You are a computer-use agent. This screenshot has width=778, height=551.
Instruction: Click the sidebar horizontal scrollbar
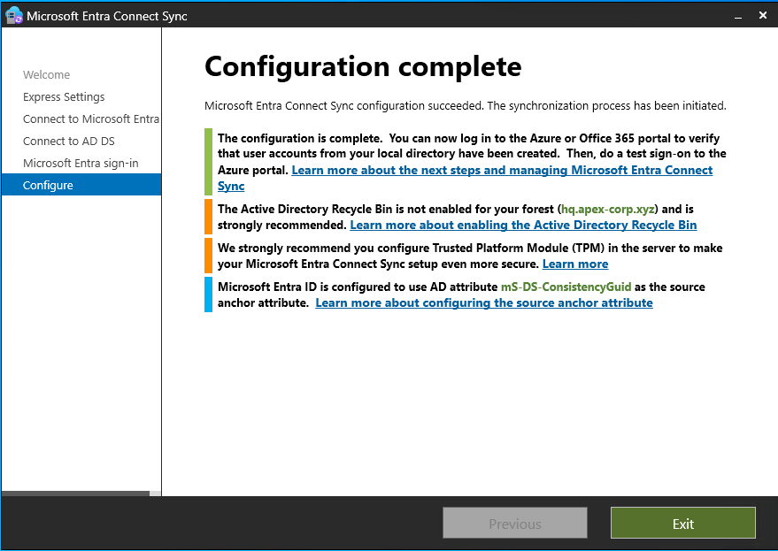pyautogui.click(x=75, y=494)
